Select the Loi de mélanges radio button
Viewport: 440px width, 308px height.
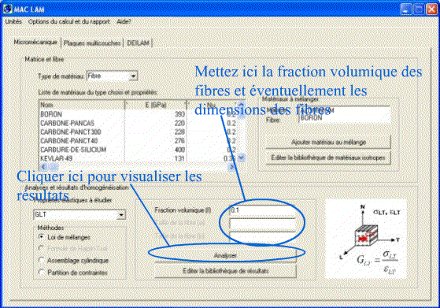click(41, 237)
